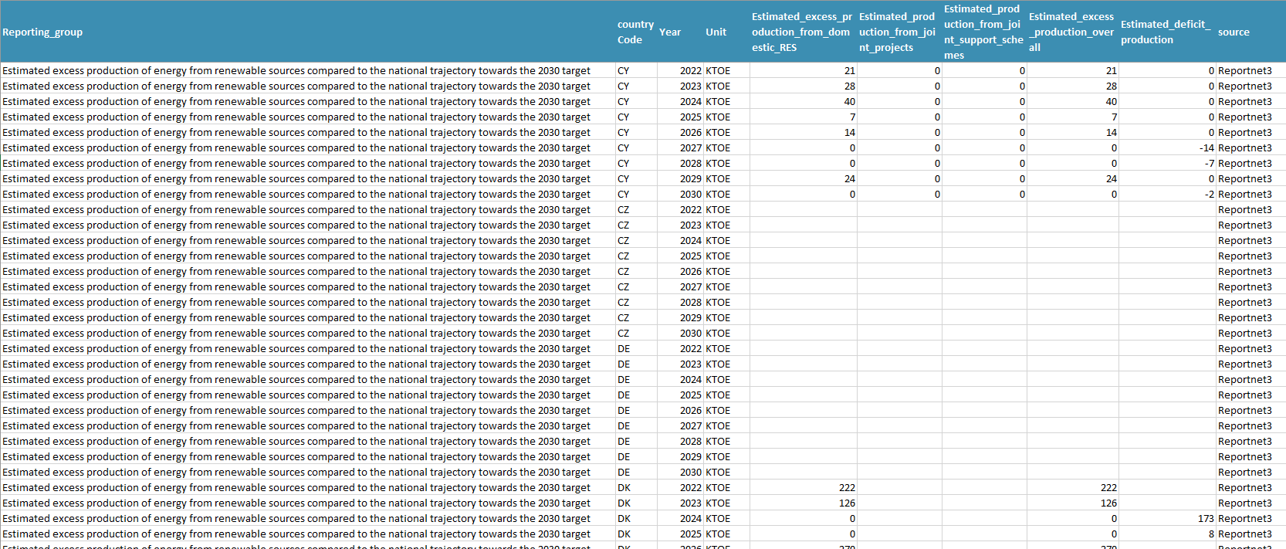Select the Reporting_group text in DK 2024 row

tap(296, 518)
